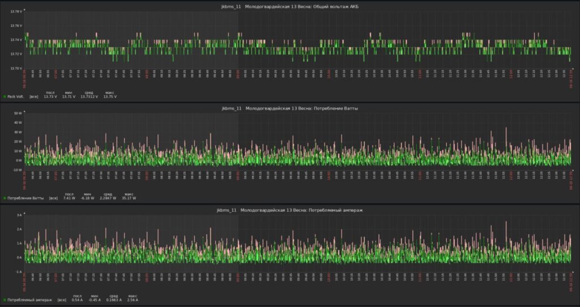Click the last value 7.41 W

(69, 198)
